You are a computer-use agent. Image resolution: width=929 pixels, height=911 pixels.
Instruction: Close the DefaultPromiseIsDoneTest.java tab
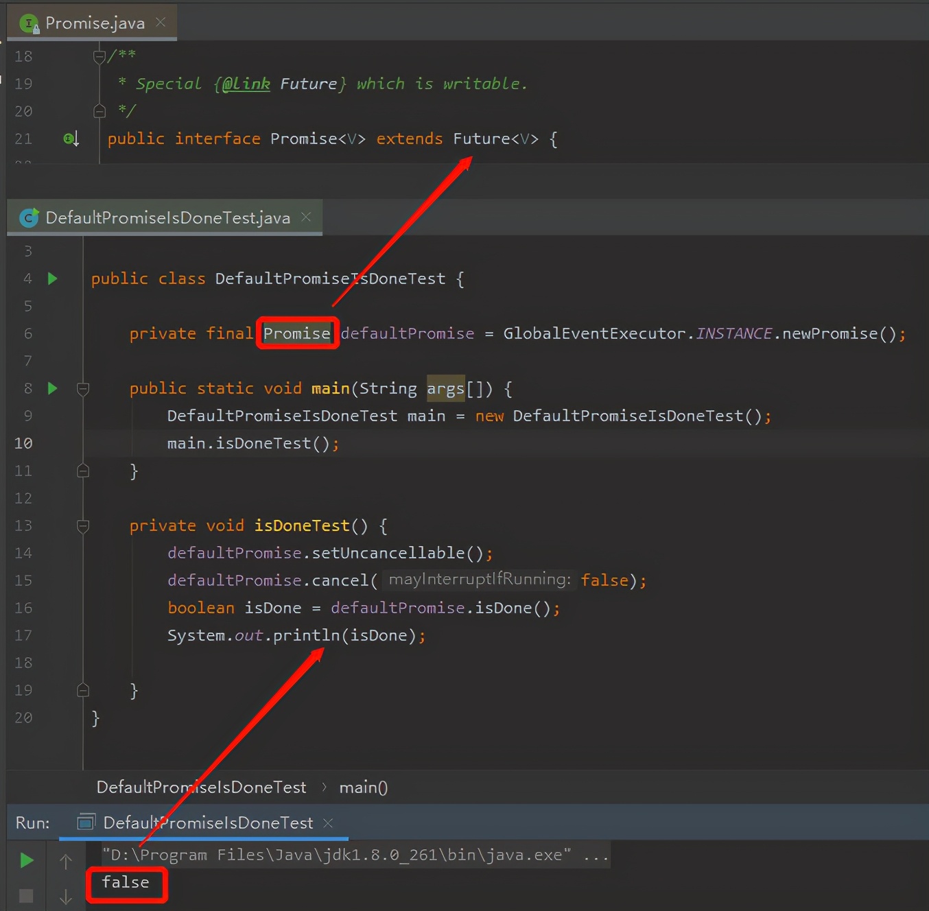click(x=306, y=217)
